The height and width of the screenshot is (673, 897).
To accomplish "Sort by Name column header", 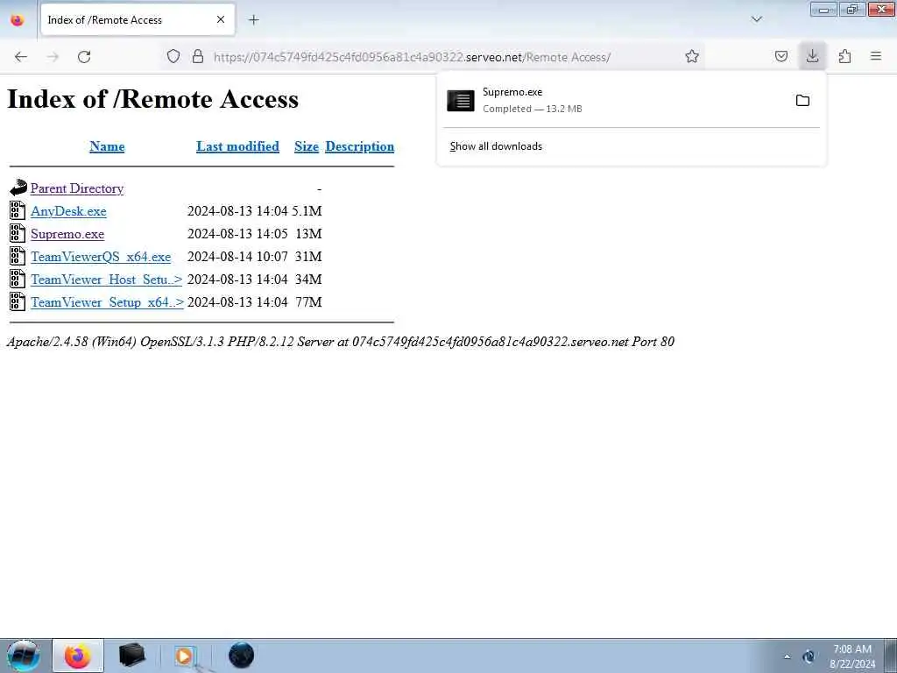I will (x=107, y=146).
